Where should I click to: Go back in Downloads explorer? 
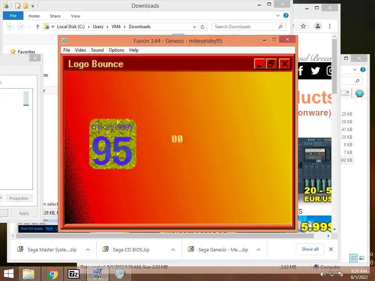click(x=10, y=26)
